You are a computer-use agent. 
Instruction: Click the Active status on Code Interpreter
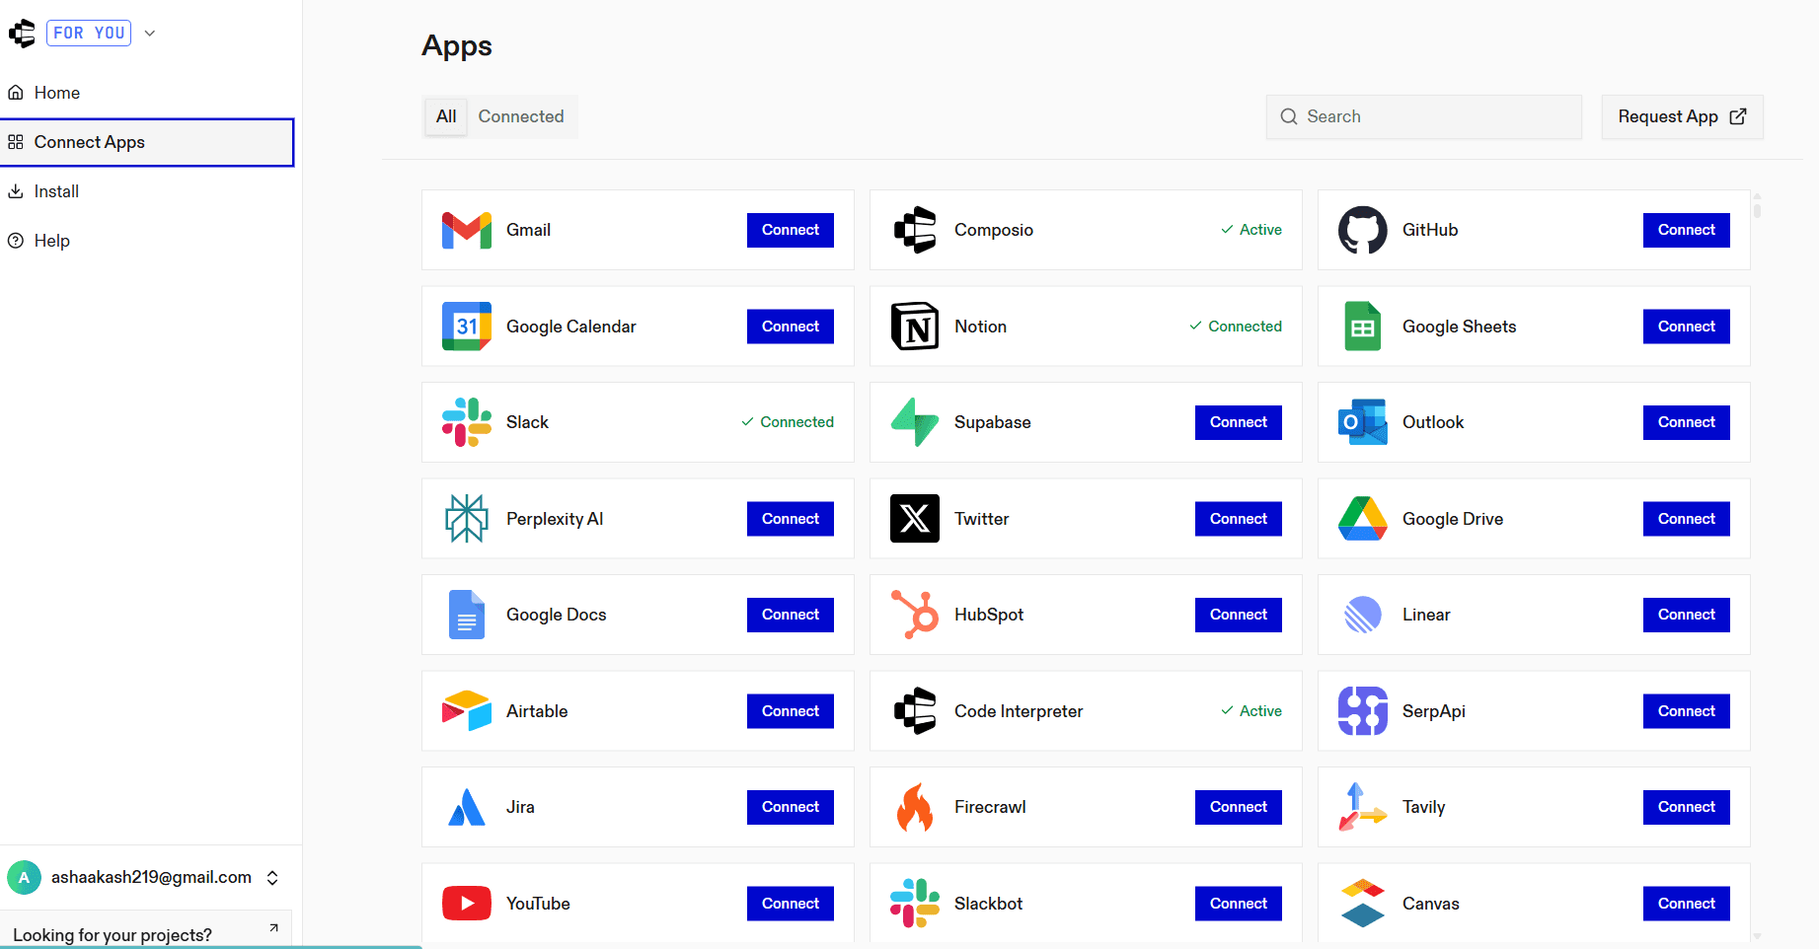pyautogui.click(x=1251, y=711)
